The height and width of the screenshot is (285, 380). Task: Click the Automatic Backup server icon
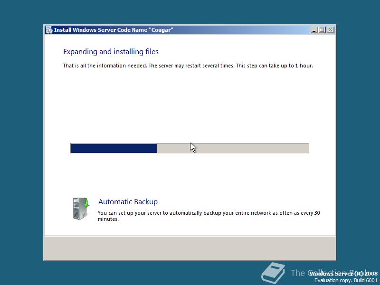coord(81,209)
